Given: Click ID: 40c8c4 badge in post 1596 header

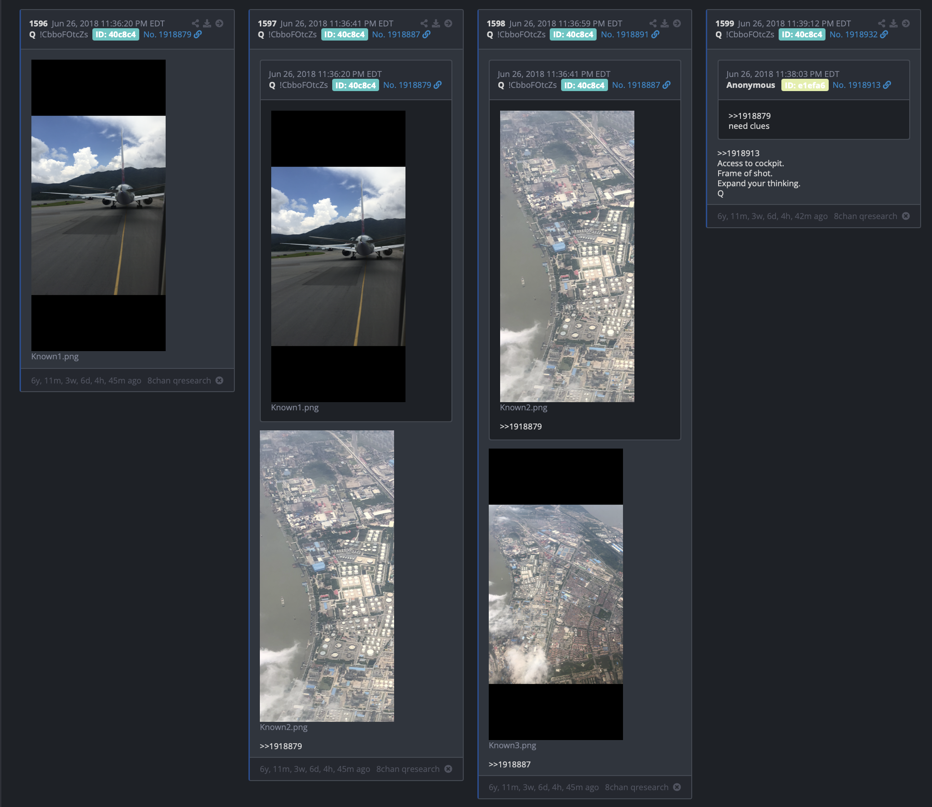Looking at the screenshot, I should coord(116,35).
